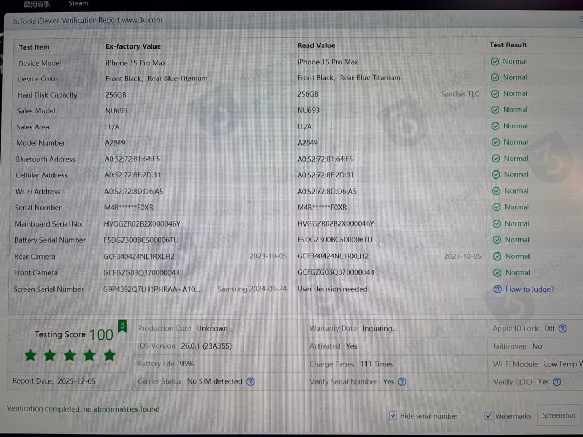Click help icon next to Verify UDID

click(x=557, y=381)
